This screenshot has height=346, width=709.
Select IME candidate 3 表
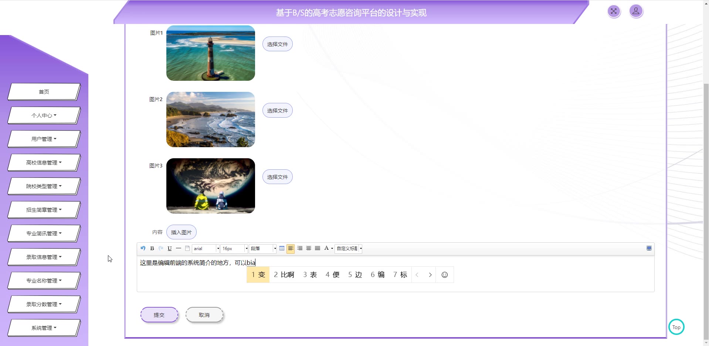[x=310, y=275]
